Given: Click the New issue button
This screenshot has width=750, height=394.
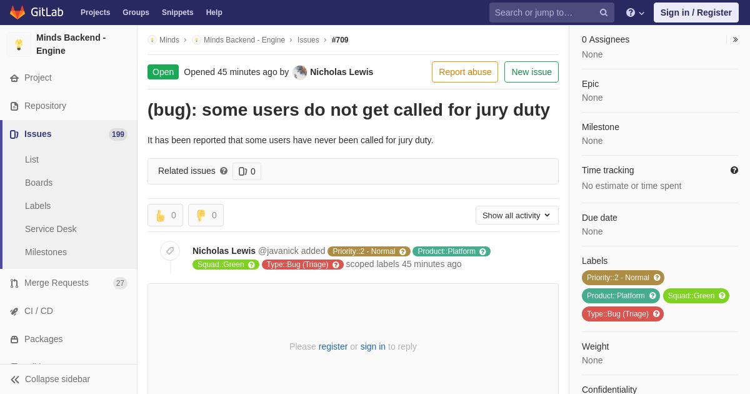Looking at the screenshot, I should click(531, 72).
